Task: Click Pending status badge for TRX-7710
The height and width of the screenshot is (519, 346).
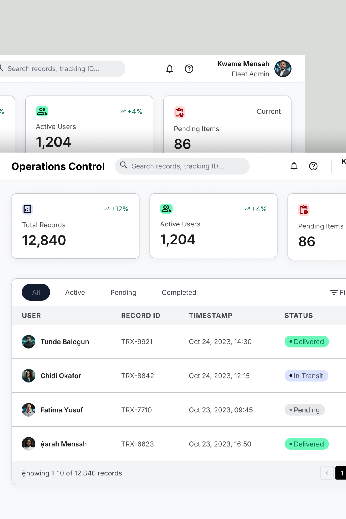Action: 304,410
